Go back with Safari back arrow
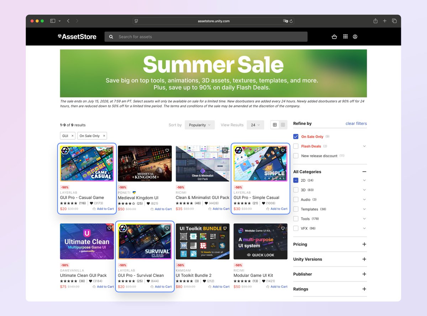This screenshot has height=316, width=427. tap(68, 21)
